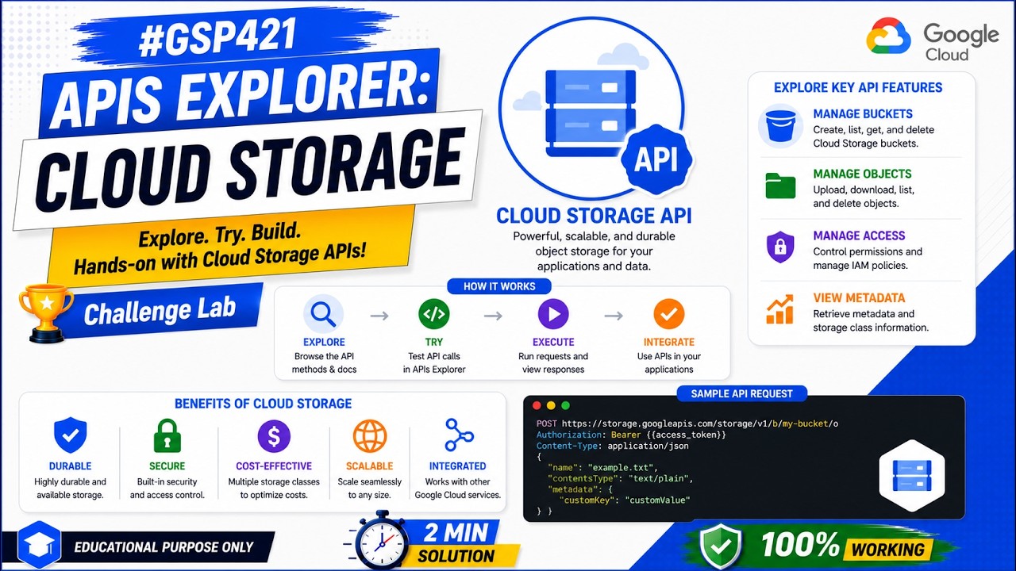Viewport: 1016px width, 571px height.
Task: Click the stopwatch icon near 2 MIN
Action: (x=381, y=541)
